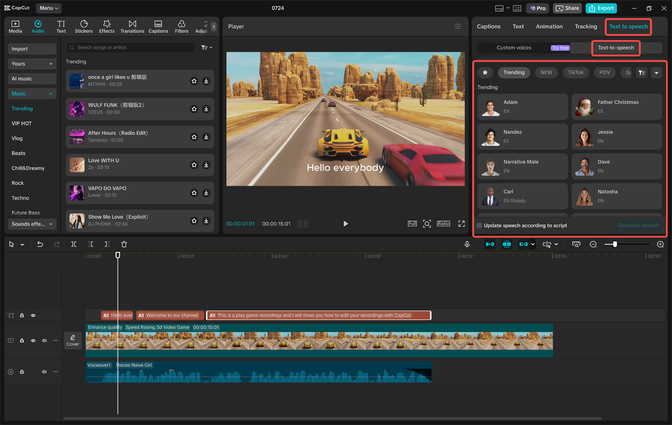The image size is (672, 425).
Task: Favorite the Love WITH U song
Action: (x=194, y=165)
